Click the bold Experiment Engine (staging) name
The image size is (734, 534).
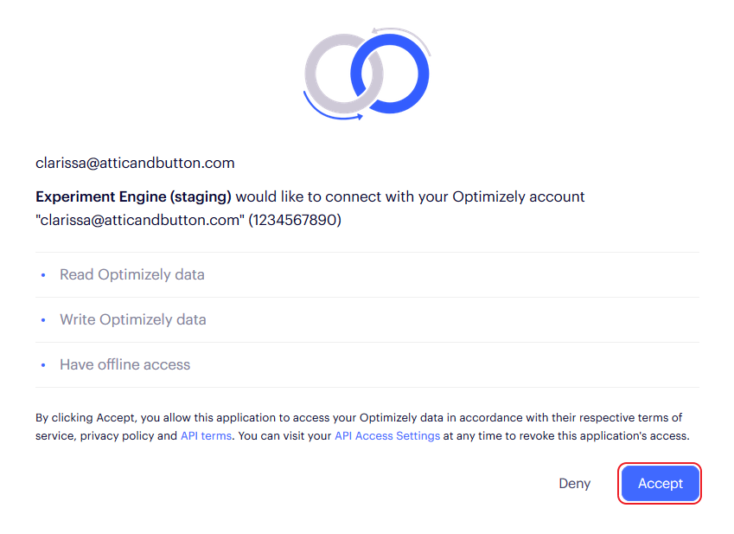point(133,196)
